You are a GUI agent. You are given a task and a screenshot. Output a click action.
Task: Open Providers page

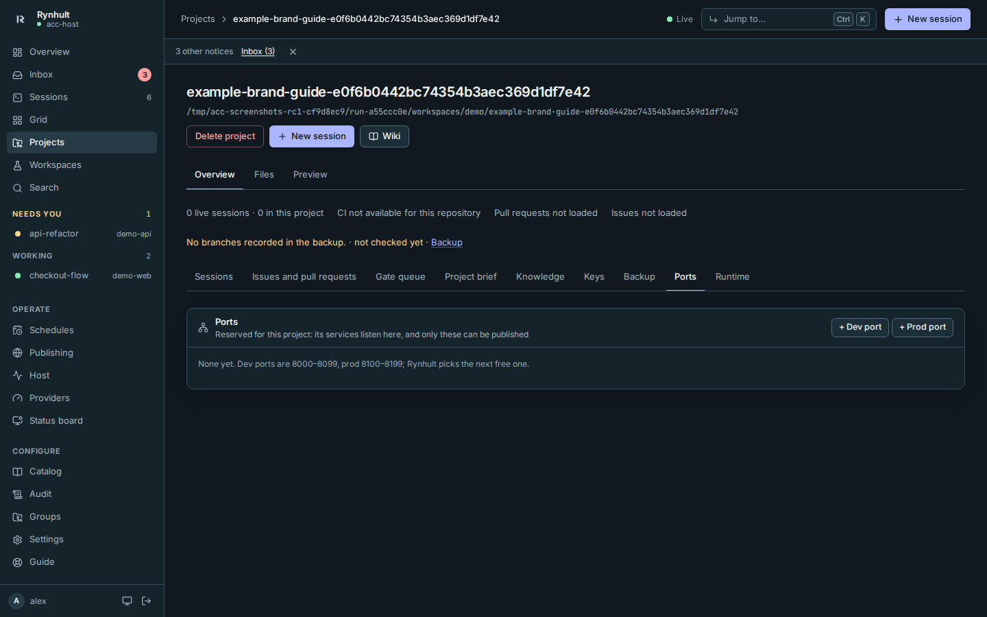click(82, 398)
